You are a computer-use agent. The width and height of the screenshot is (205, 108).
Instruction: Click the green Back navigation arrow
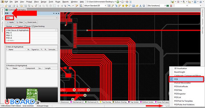[x=118, y=2]
